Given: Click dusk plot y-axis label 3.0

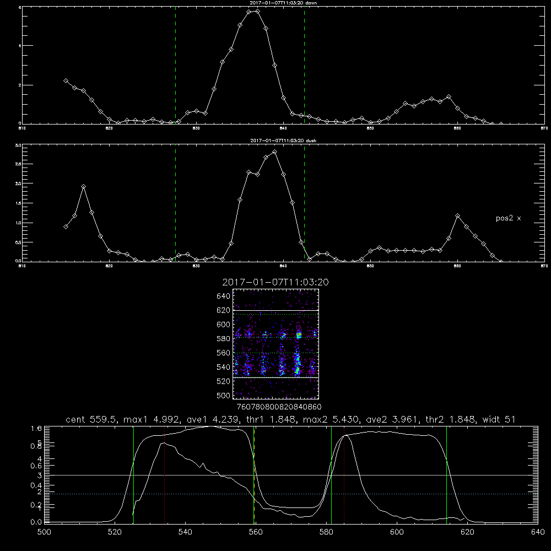Looking at the screenshot, I should coord(18,145).
